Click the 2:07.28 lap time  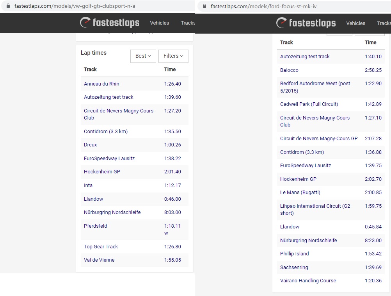pyautogui.click(x=373, y=139)
